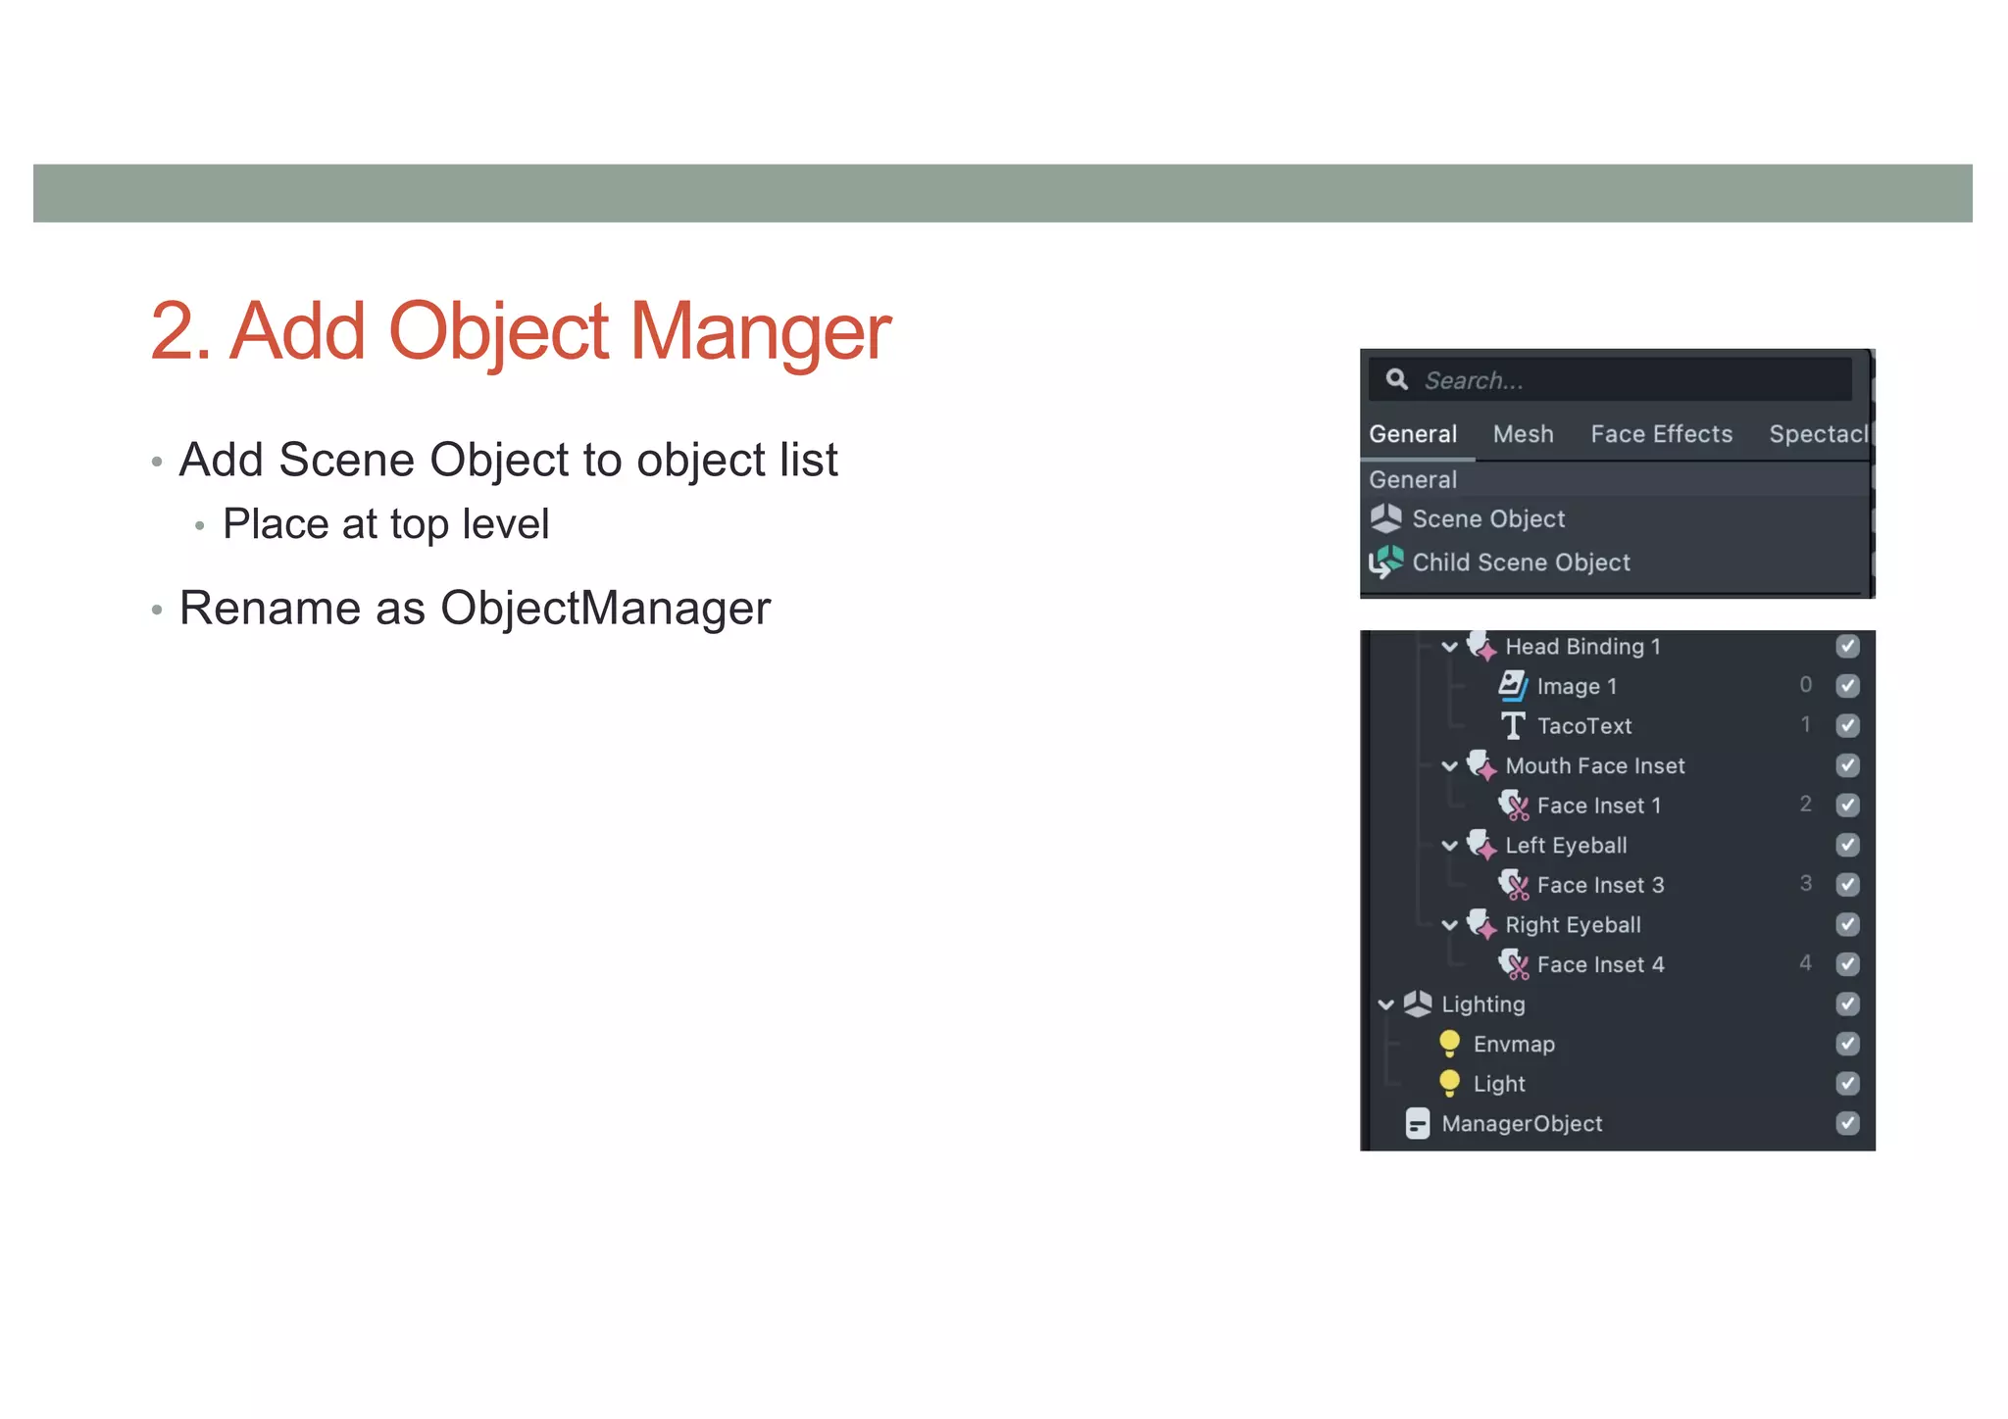The image size is (2008, 1419).
Task: Click the TacoText text icon
Action: tap(1513, 726)
